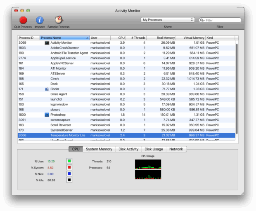256x211 pixels.
Task: Select the Temperature Monitor Lite row
Action: pyautogui.click(x=124, y=135)
